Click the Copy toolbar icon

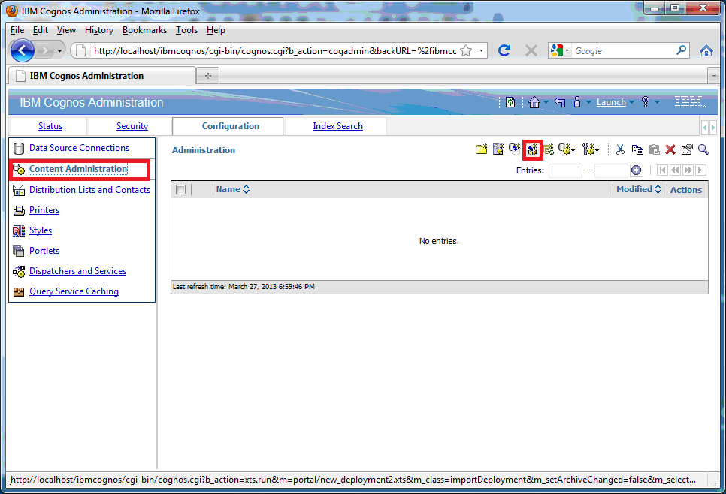pos(637,149)
